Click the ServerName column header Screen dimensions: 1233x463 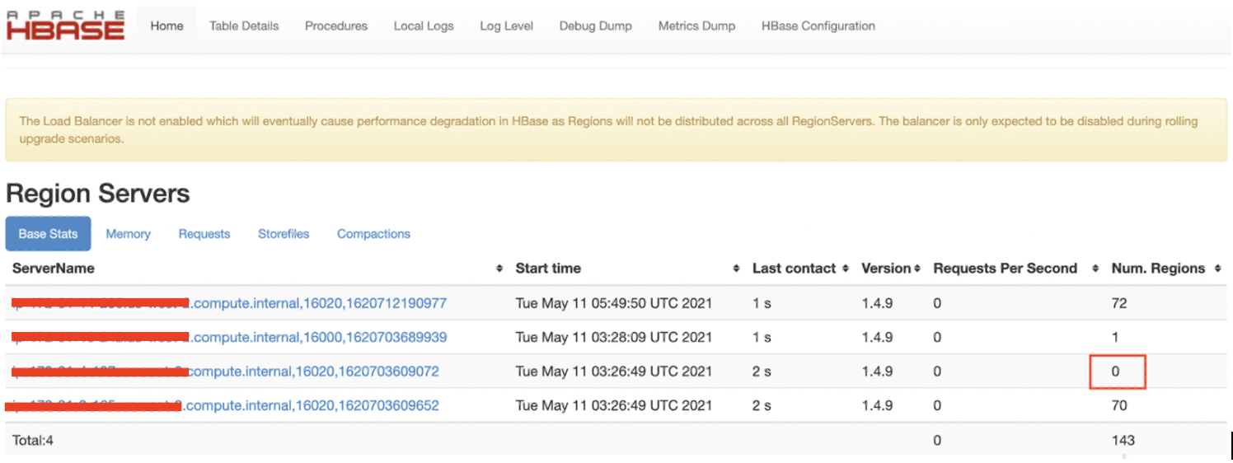54,269
